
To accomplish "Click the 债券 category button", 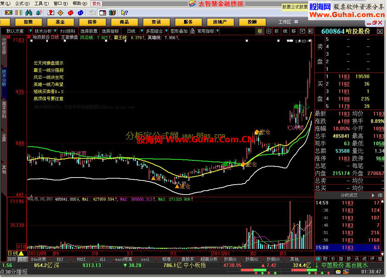I will click(x=92, y=22).
